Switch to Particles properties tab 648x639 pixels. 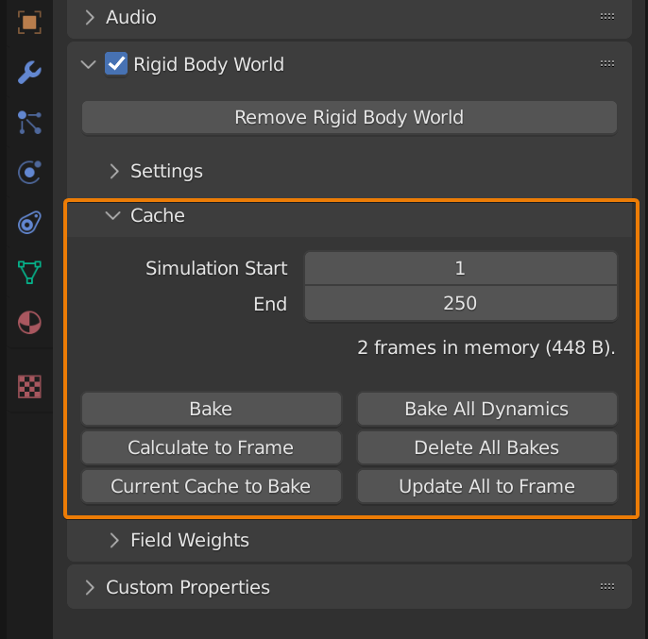point(29,122)
